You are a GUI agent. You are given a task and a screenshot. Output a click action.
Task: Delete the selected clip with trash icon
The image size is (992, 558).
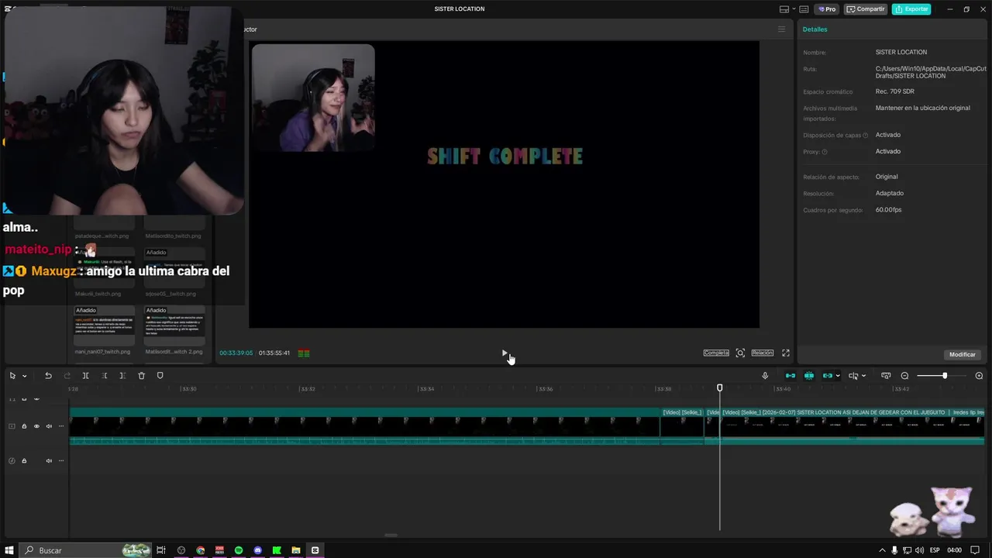(x=141, y=376)
